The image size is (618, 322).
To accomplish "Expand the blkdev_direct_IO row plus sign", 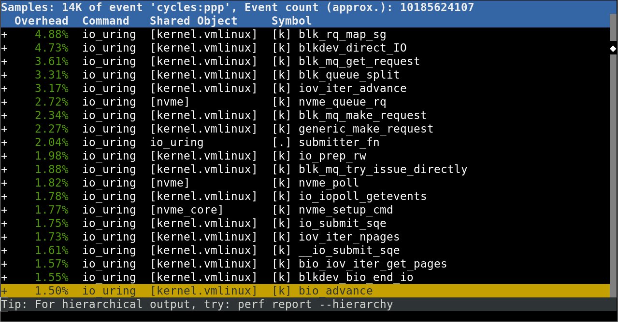I will coord(4,48).
